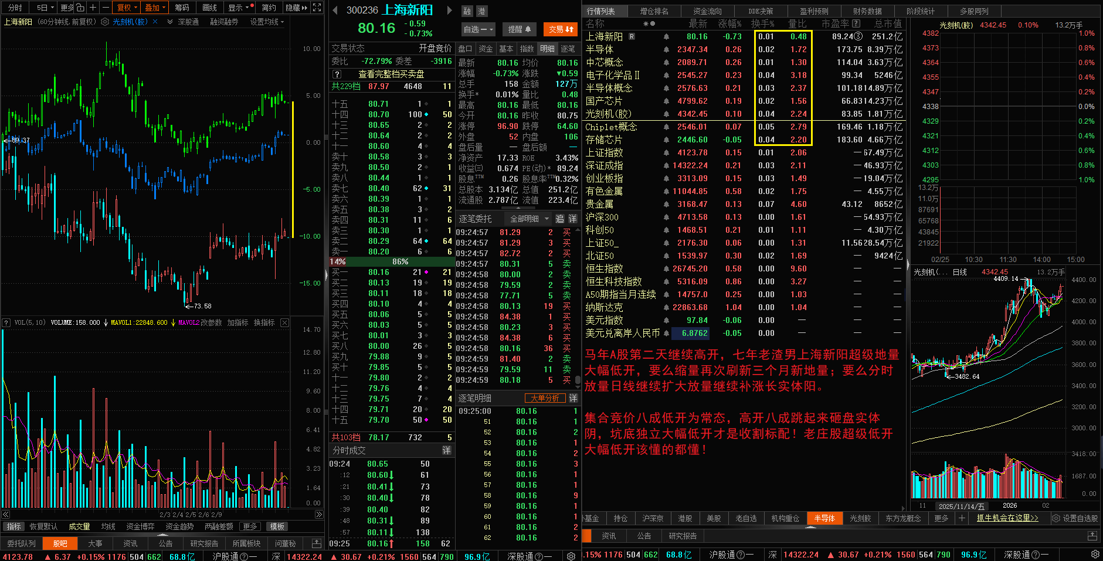Open the 全部明细 filter dropdown

click(529, 219)
